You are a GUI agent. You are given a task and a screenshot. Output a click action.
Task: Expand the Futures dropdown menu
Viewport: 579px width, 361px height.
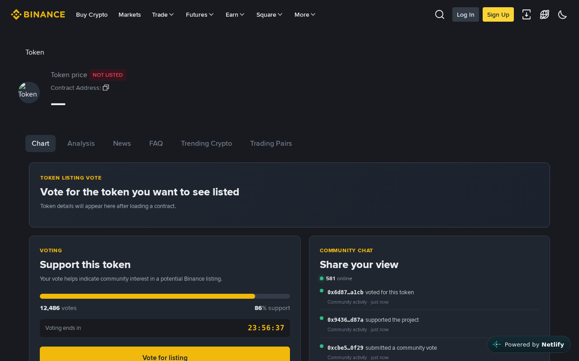point(199,14)
